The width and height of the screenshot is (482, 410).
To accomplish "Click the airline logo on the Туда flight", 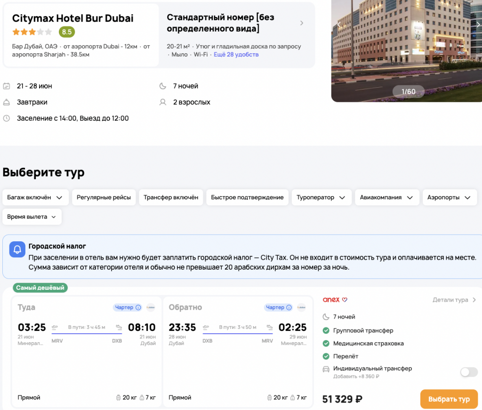I will click(151, 307).
